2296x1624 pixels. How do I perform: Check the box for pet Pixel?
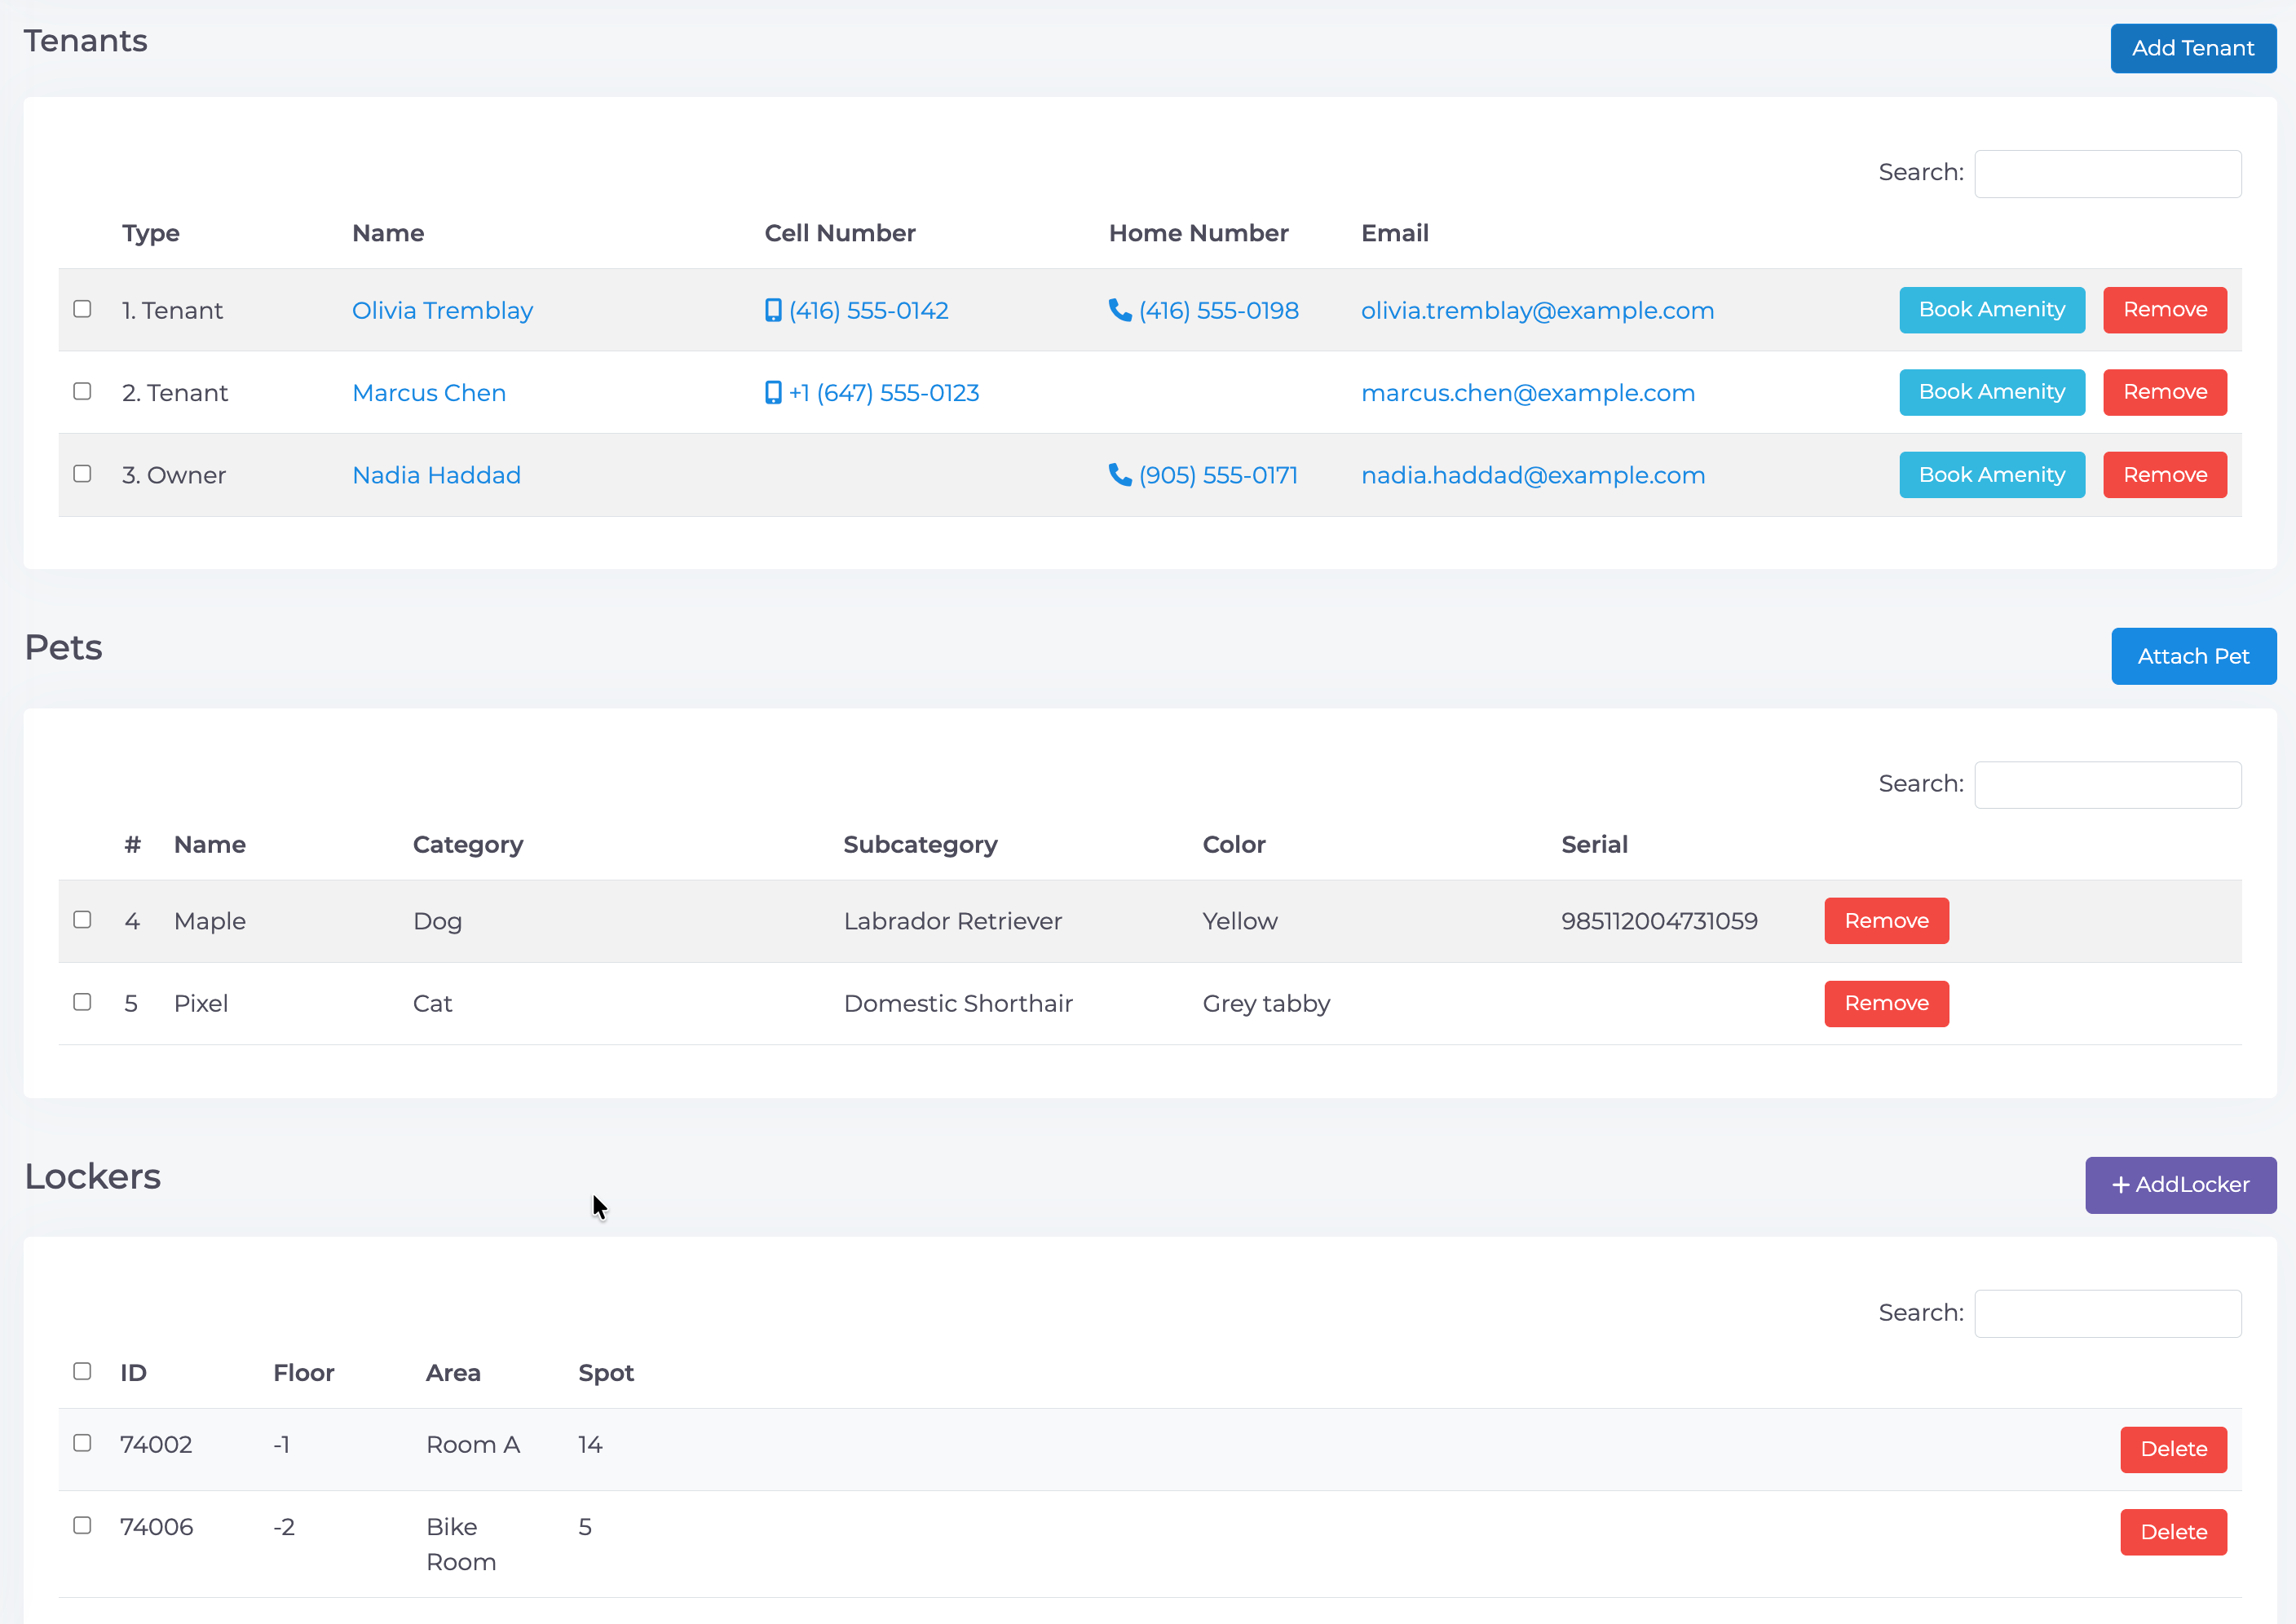click(82, 1002)
